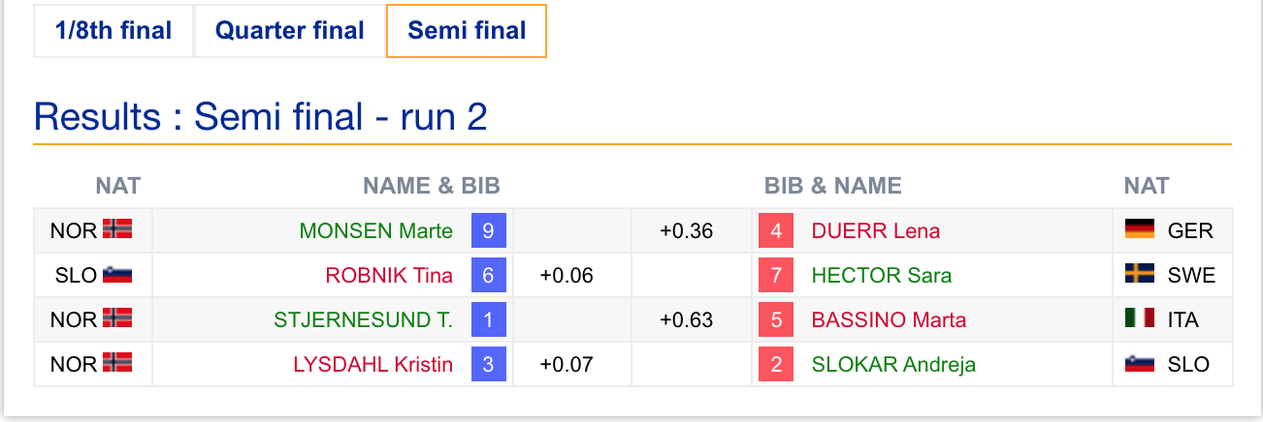Click Results Semi final run 2 heading
The height and width of the screenshot is (422, 1263).
[260, 117]
